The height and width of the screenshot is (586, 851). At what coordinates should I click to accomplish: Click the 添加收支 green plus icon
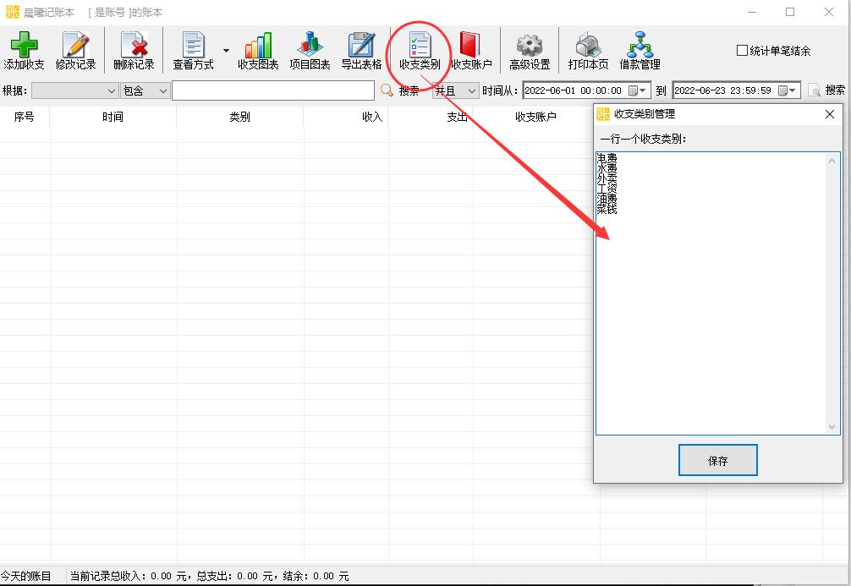click(x=24, y=45)
